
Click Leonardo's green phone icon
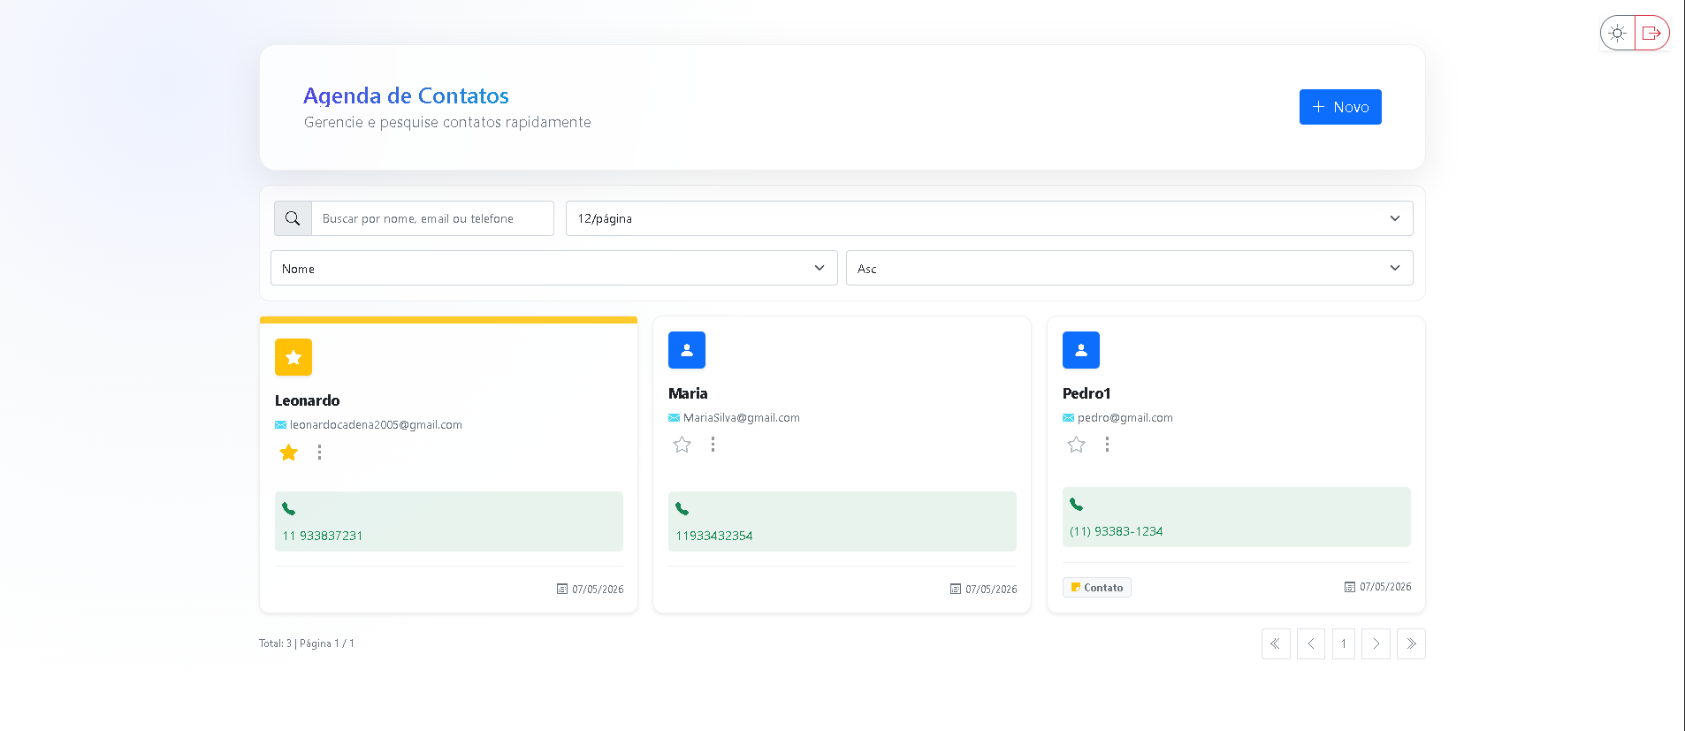pyautogui.click(x=288, y=509)
